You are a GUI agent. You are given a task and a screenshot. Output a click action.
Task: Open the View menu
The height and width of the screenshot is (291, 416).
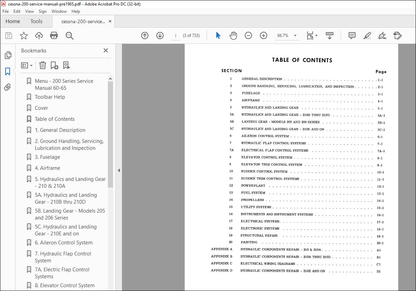(30, 11)
